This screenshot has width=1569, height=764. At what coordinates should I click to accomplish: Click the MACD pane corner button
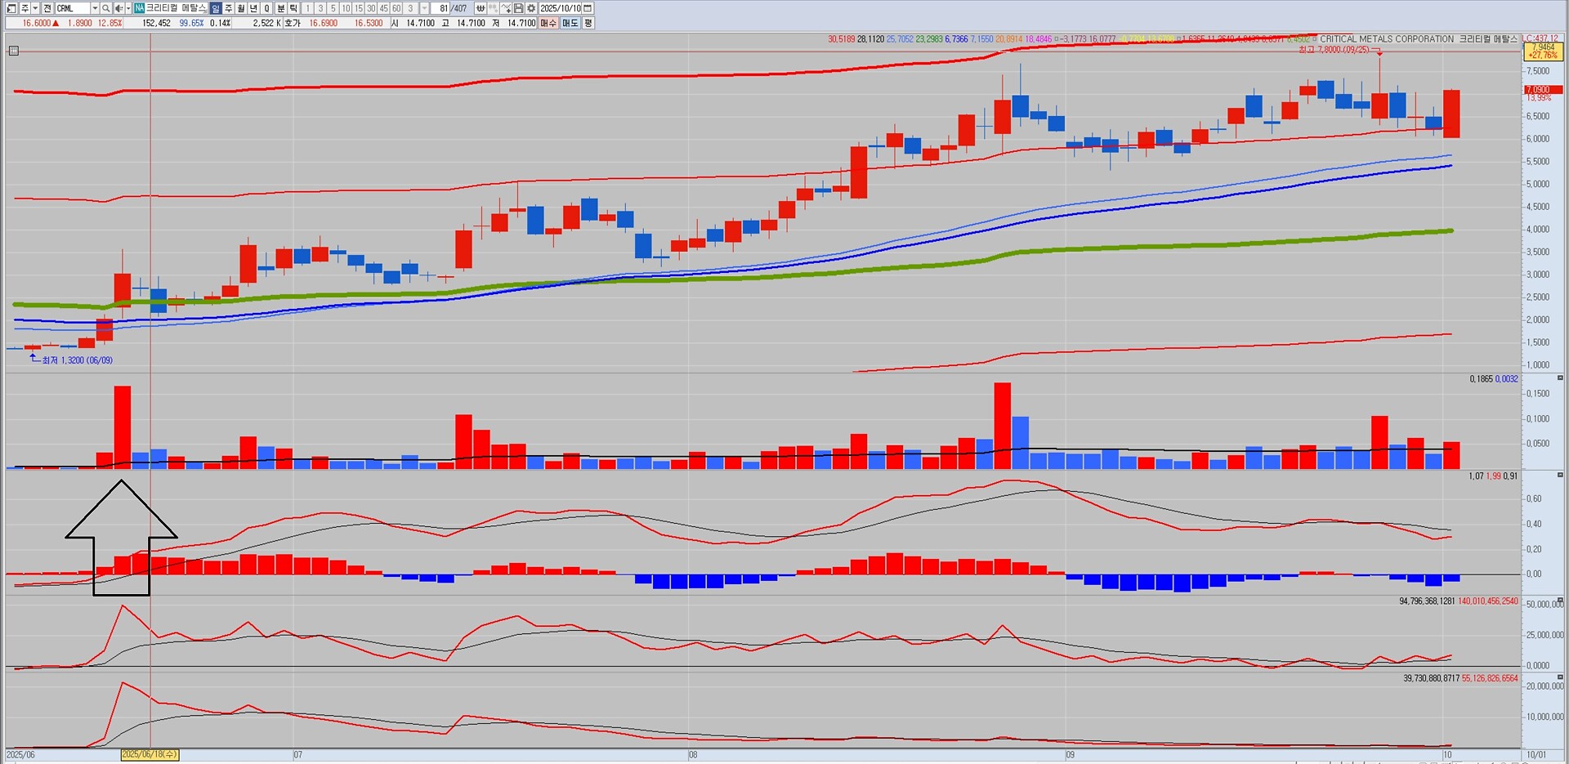pos(1560,476)
